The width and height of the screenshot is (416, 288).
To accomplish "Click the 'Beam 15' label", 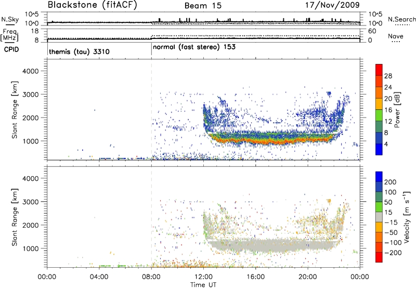I will (203, 6).
